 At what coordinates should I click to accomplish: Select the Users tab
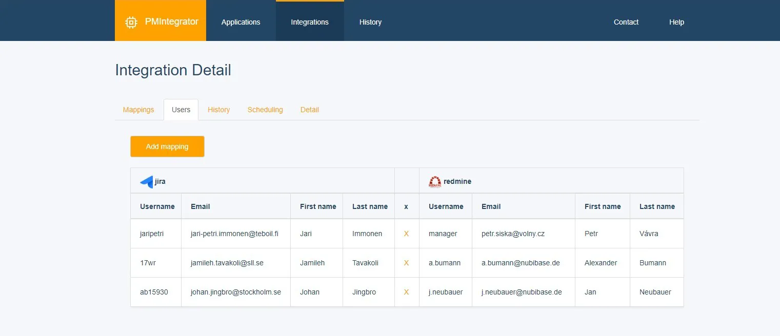coord(181,109)
